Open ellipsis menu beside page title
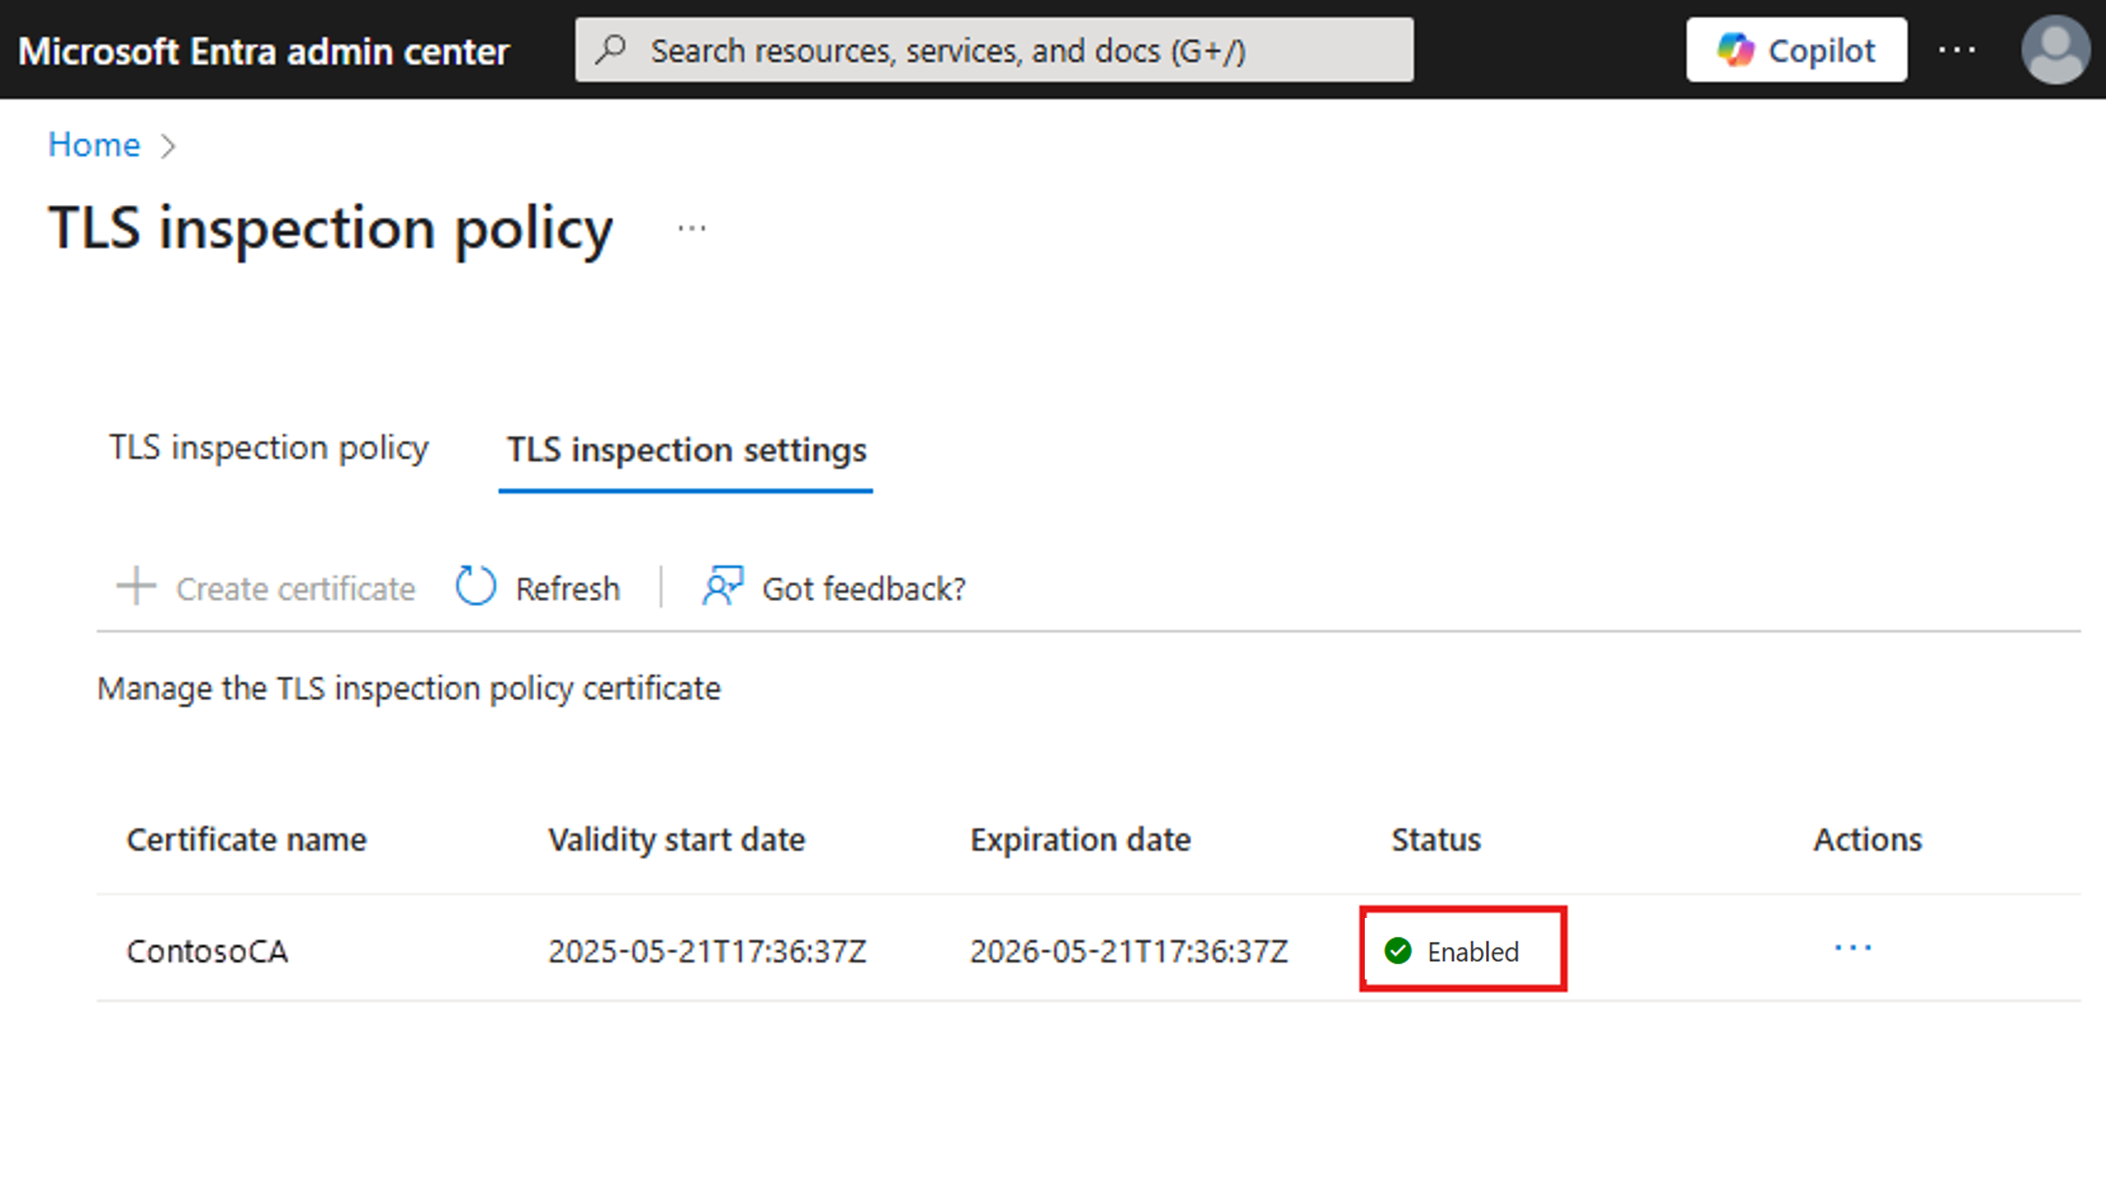 pyautogui.click(x=691, y=229)
